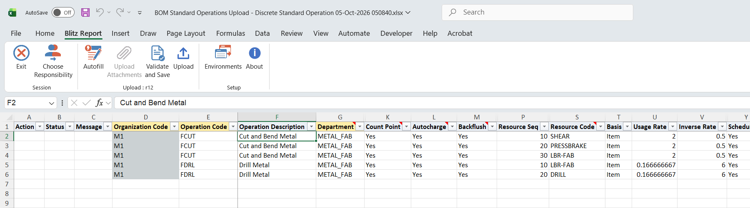Open the Redo history dropdown
This screenshot has width=750, height=208.
(129, 12)
